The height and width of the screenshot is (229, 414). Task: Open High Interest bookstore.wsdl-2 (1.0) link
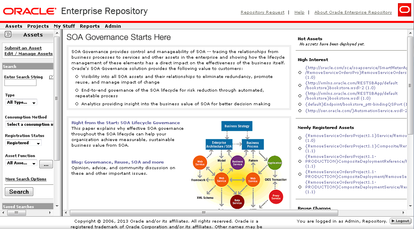pos(351,85)
